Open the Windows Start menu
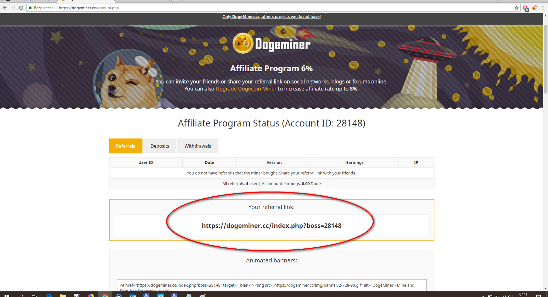The width and height of the screenshot is (548, 297). coord(7,295)
